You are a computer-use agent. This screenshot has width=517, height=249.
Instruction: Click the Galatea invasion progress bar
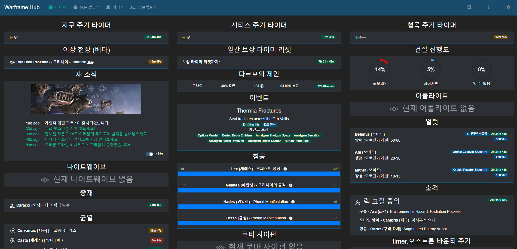point(259,190)
